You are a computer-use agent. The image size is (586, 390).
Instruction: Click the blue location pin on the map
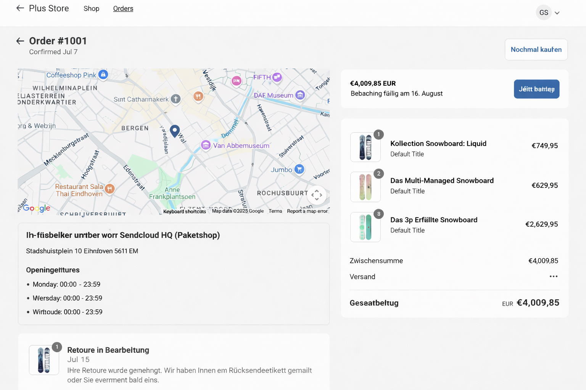pyautogui.click(x=175, y=131)
